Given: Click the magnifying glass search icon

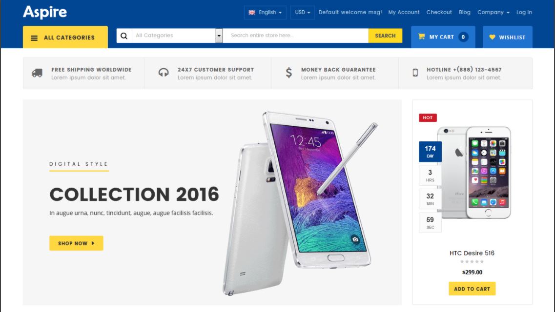Looking at the screenshot, I should [x=124, y=36].
